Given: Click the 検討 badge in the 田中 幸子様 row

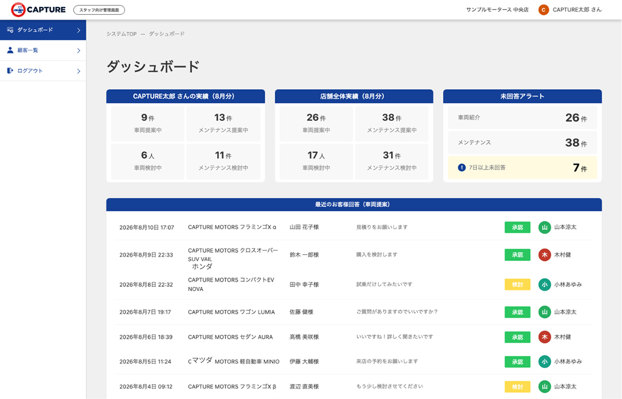Looking at the screenshot, I should point(517,285).
